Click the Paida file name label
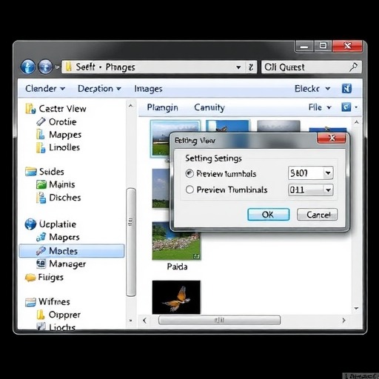379x379 pixels. click(177, 266)
